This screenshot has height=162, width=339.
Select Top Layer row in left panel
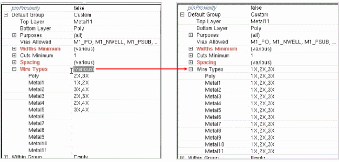tap(81, 22)
